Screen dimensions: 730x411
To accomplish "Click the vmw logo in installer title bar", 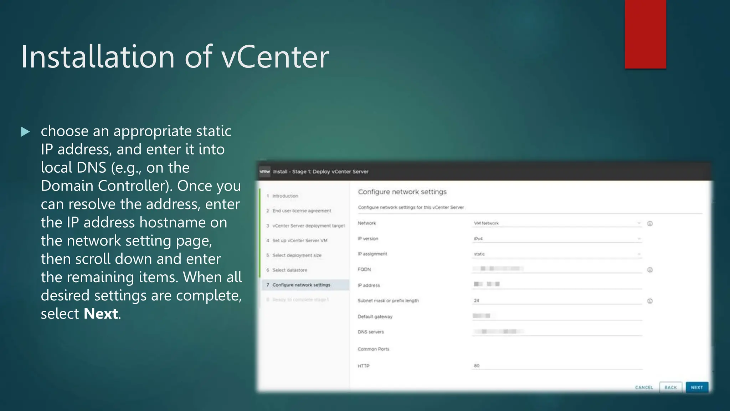I will coord(265,172).
